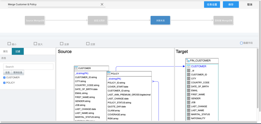The width and height of the screenshot is (261, 124).
Task: Switch to the 过滤 filter tab
Action: tap(18, 51)
